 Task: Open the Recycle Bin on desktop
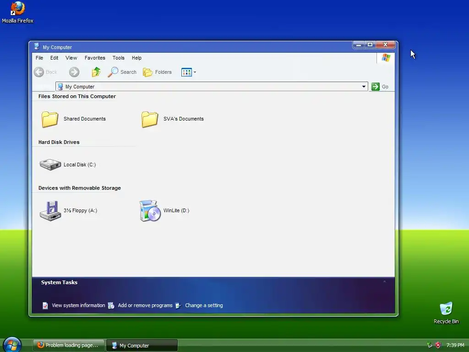(446, 313)
